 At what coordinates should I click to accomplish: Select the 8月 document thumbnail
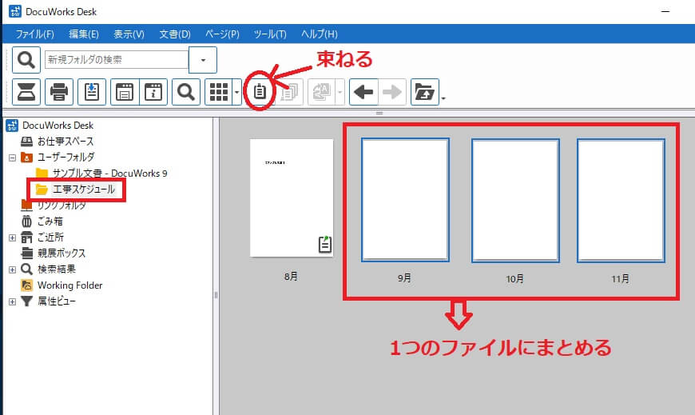[292, 198]
